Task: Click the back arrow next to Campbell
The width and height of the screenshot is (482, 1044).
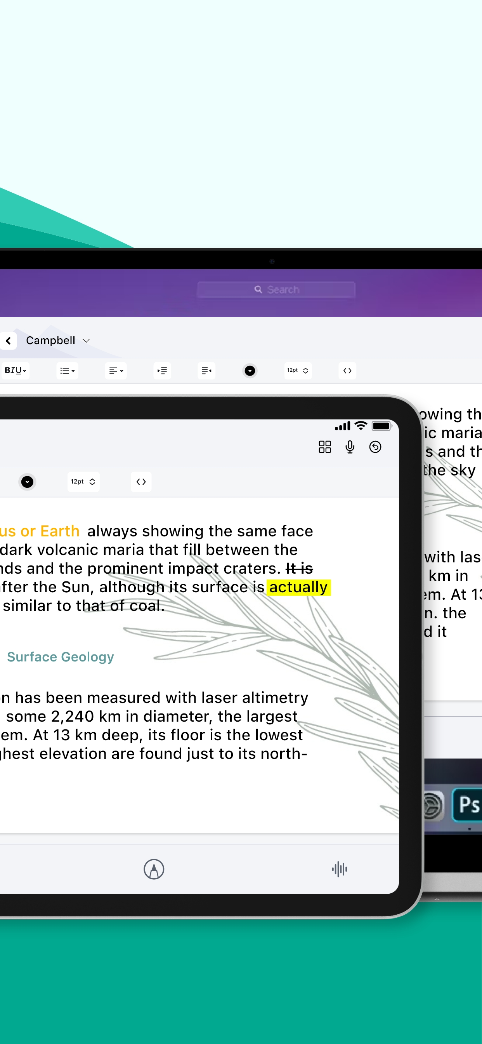Action: [8, 341]
